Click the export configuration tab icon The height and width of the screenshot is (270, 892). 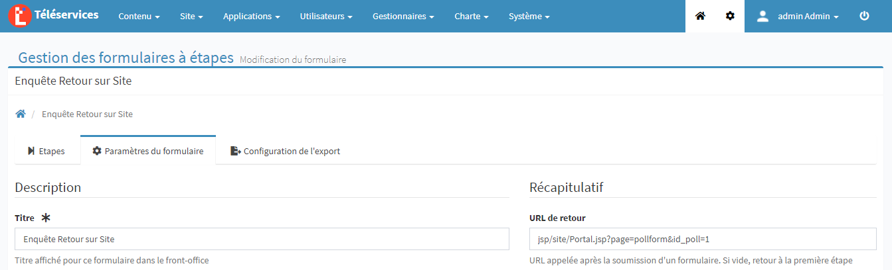click(x=235, y=151)
